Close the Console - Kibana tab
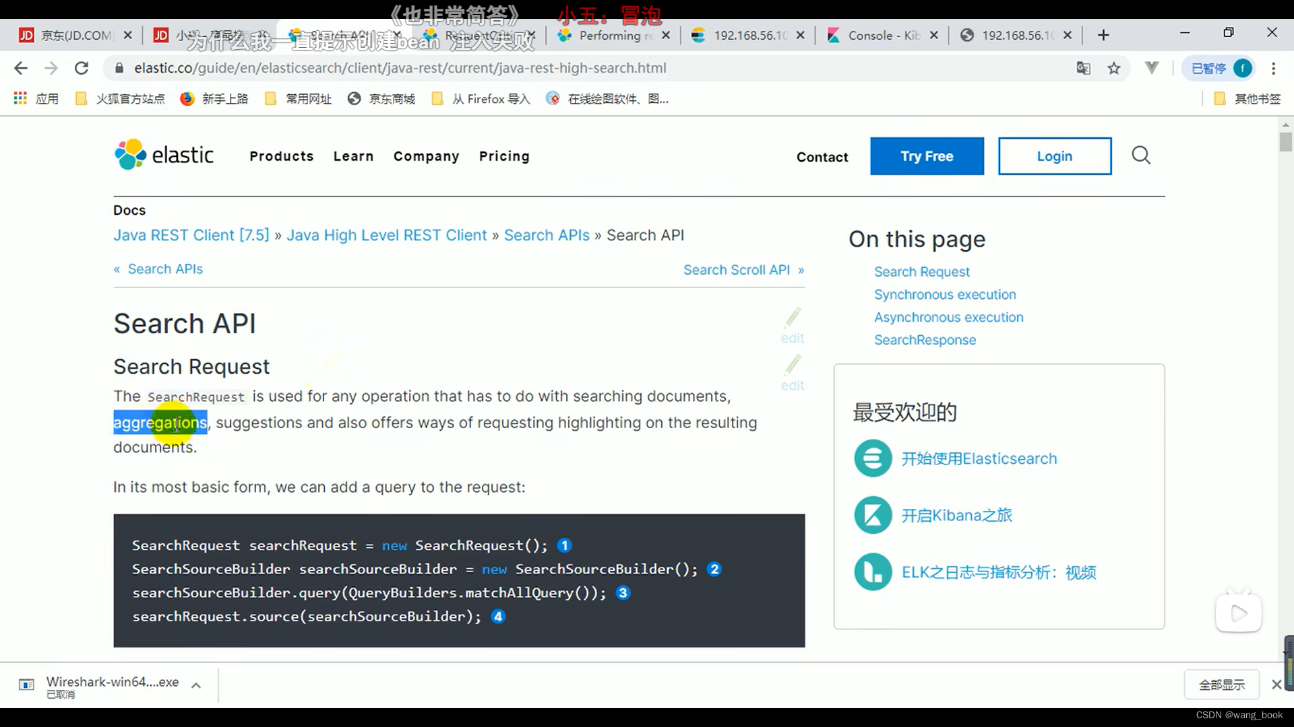The width and height of the screenshot is (1294, 727). tap(934, 35)
